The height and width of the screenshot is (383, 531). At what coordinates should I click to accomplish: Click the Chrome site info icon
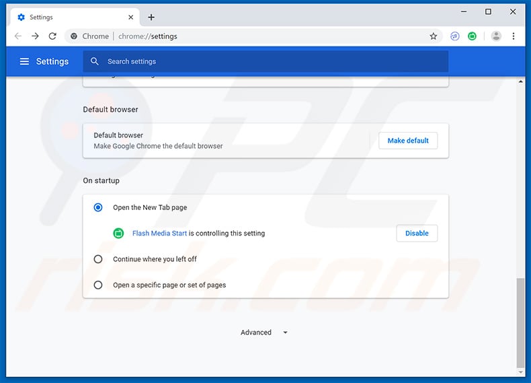(x=73, y=36)
